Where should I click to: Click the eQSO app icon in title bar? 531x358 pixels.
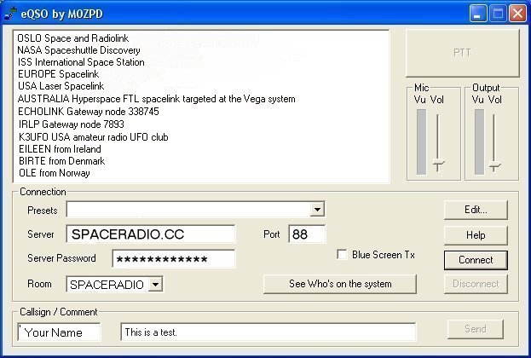(x=10, y=13)
